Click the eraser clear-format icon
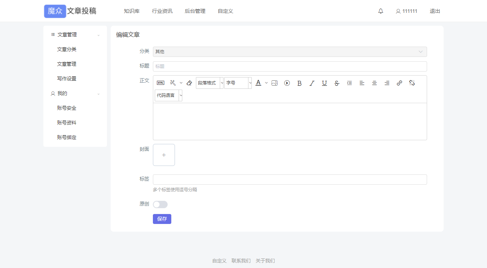The width and height of the screenshot is (487, 268). [x=189, y=83]
